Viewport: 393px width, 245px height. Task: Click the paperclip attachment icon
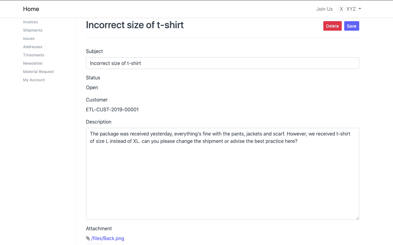point(88,238)
